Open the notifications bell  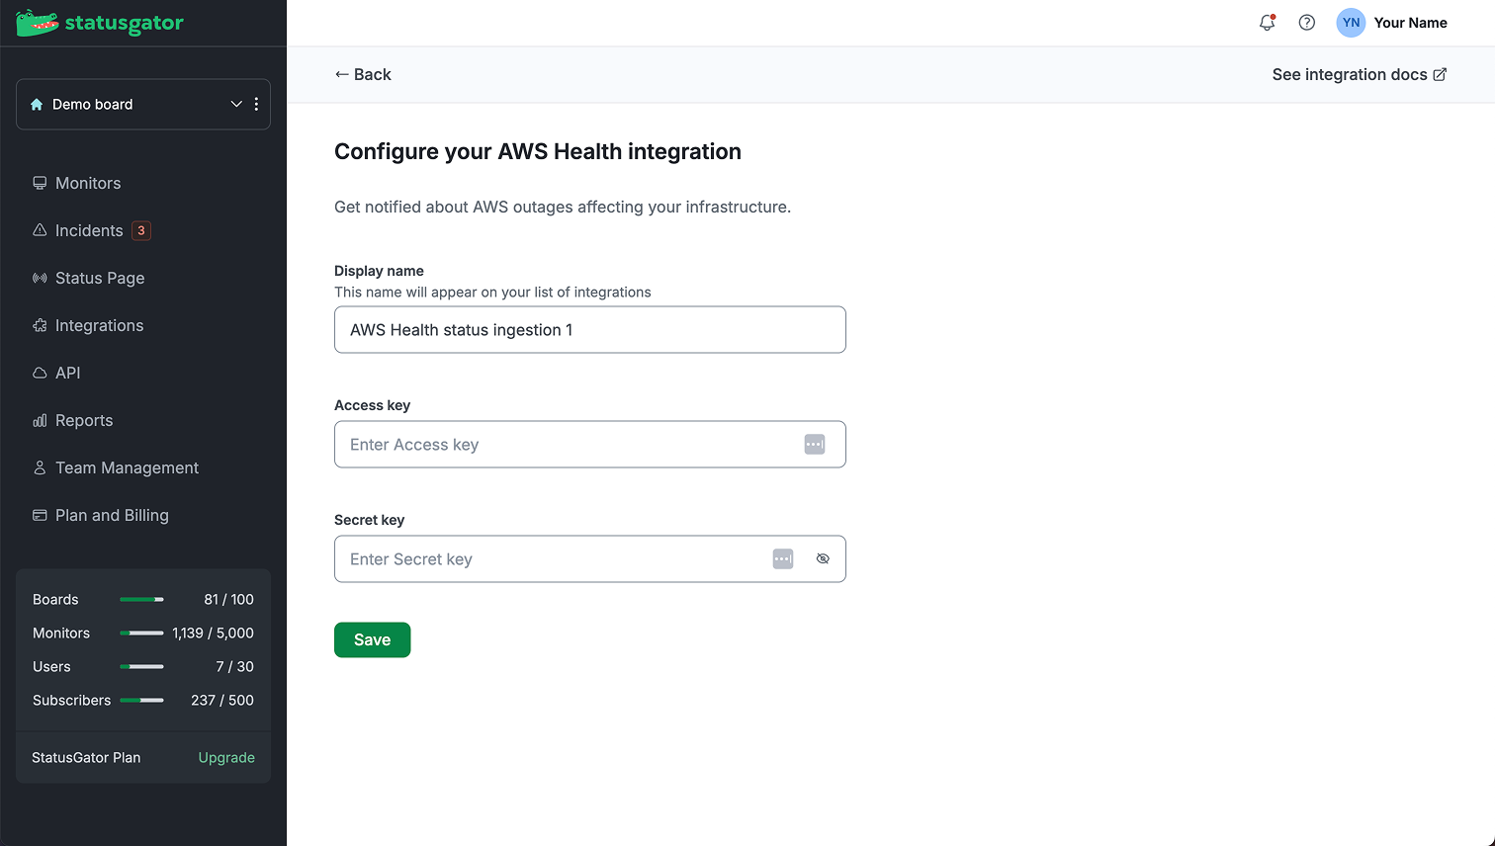click(1267, 23)
